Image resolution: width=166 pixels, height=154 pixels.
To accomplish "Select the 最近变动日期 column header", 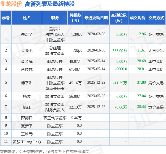I will (x=96, y=18).
